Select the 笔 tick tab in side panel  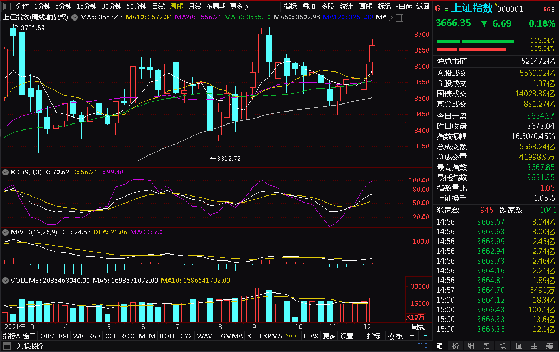click(440, 346)
